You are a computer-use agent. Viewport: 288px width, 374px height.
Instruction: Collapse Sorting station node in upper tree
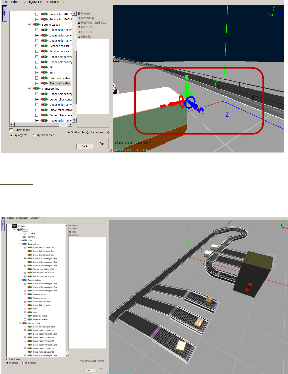[x=29, y=25]
